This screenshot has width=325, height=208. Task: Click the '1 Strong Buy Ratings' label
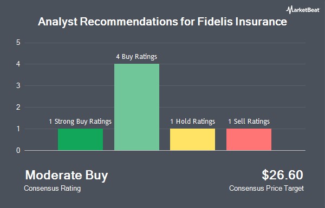coord(80,122)
